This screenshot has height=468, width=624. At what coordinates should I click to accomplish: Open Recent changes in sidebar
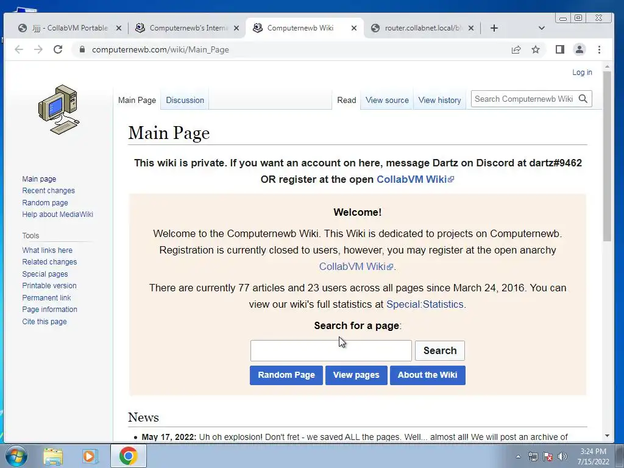pyautogui.click(x=49, y=191)
